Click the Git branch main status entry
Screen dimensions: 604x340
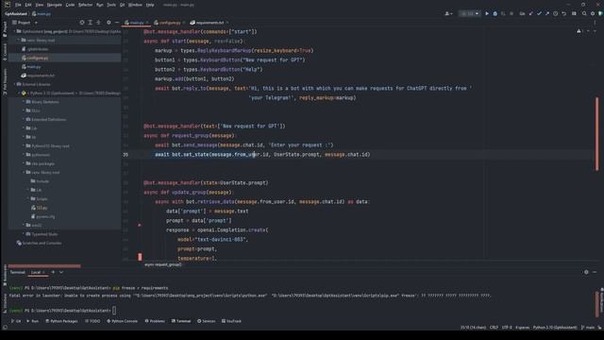(x=588, y=328)
